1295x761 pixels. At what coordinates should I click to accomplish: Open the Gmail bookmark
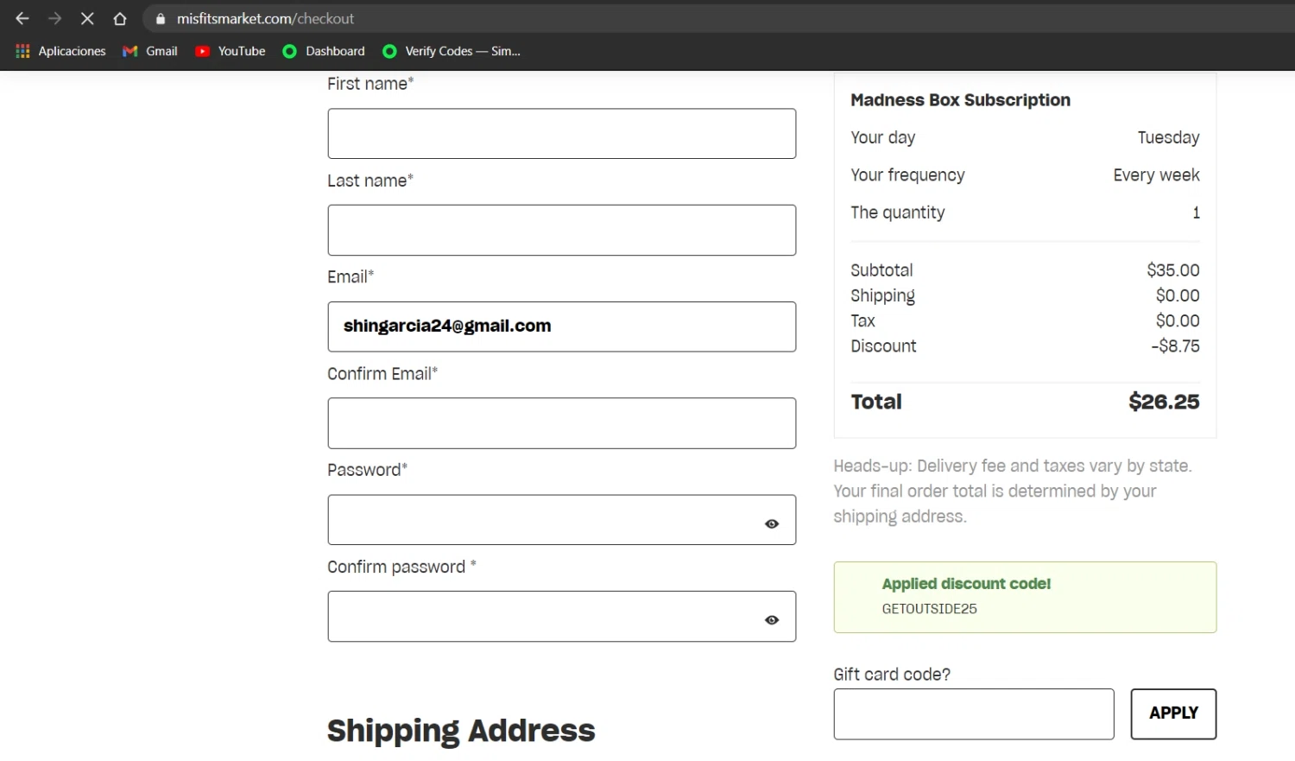pos(150,51)
